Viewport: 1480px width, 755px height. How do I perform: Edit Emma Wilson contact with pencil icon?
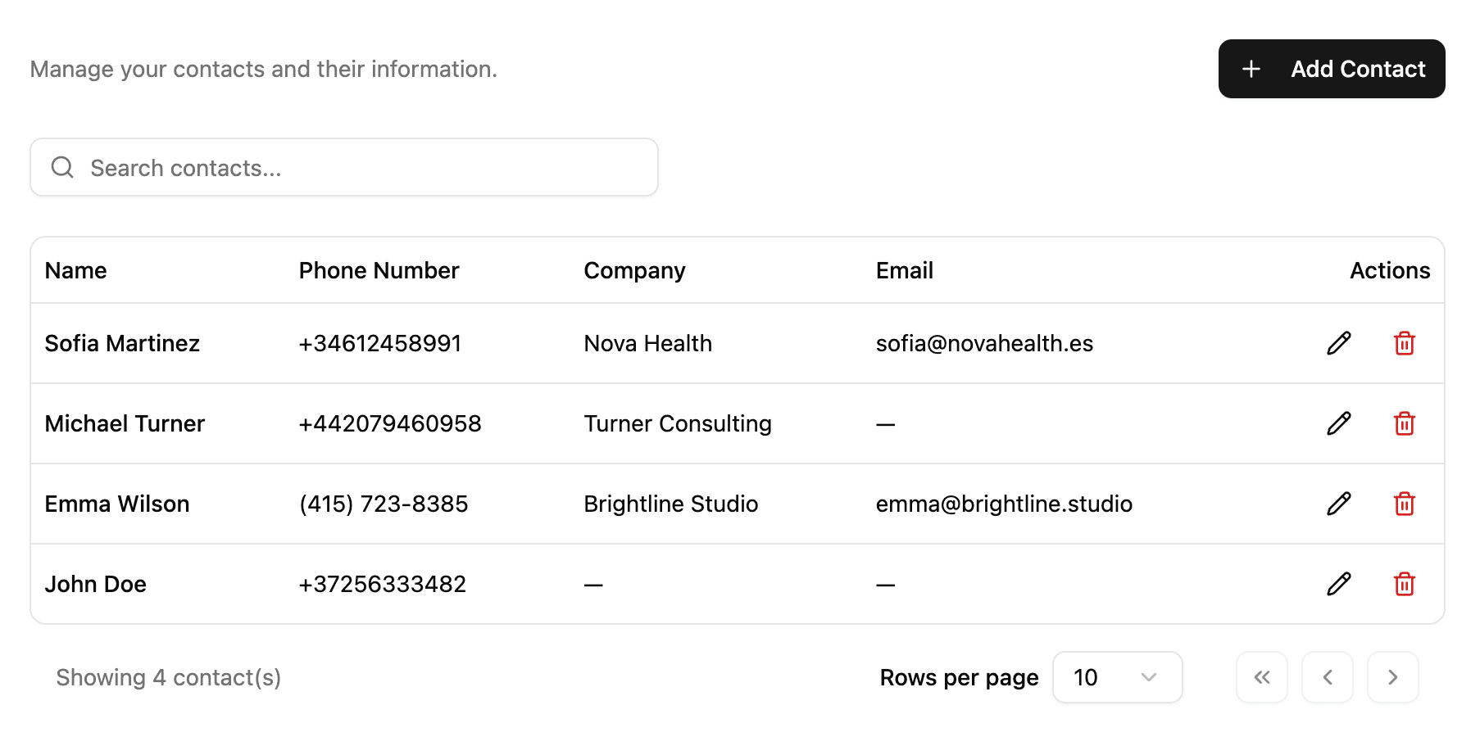pyautogui.click(x=1338, y=504)
